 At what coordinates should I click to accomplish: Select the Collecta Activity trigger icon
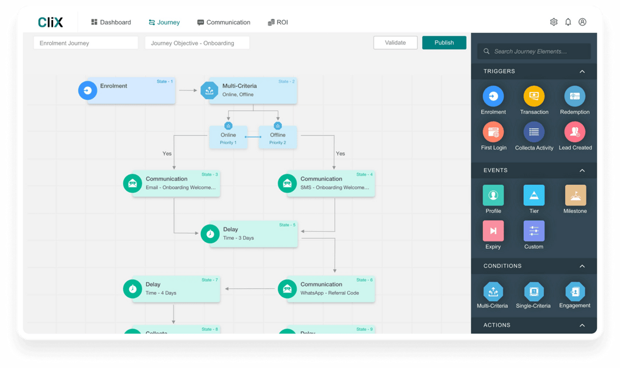click(534, 132)
